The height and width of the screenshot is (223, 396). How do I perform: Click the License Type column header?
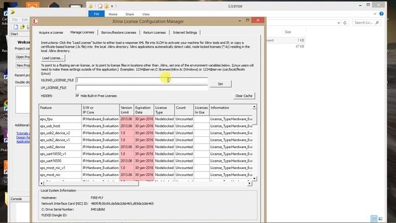point(164,110)
